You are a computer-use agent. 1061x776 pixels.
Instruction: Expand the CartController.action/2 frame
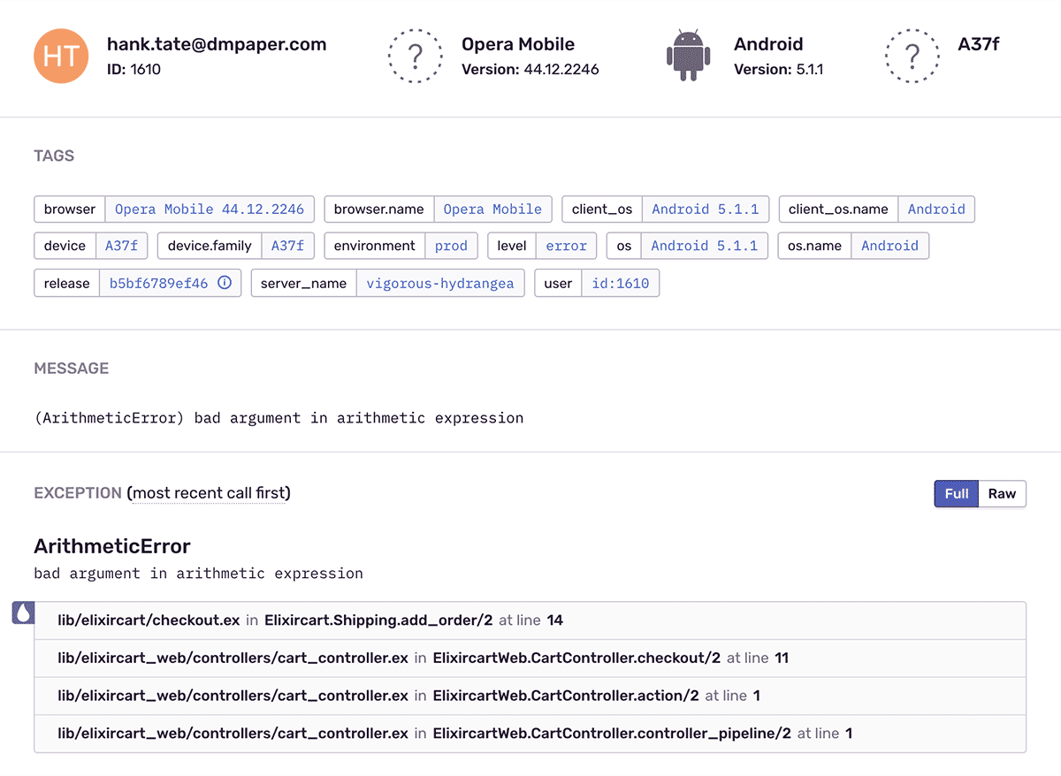click(x=530, y=696)
